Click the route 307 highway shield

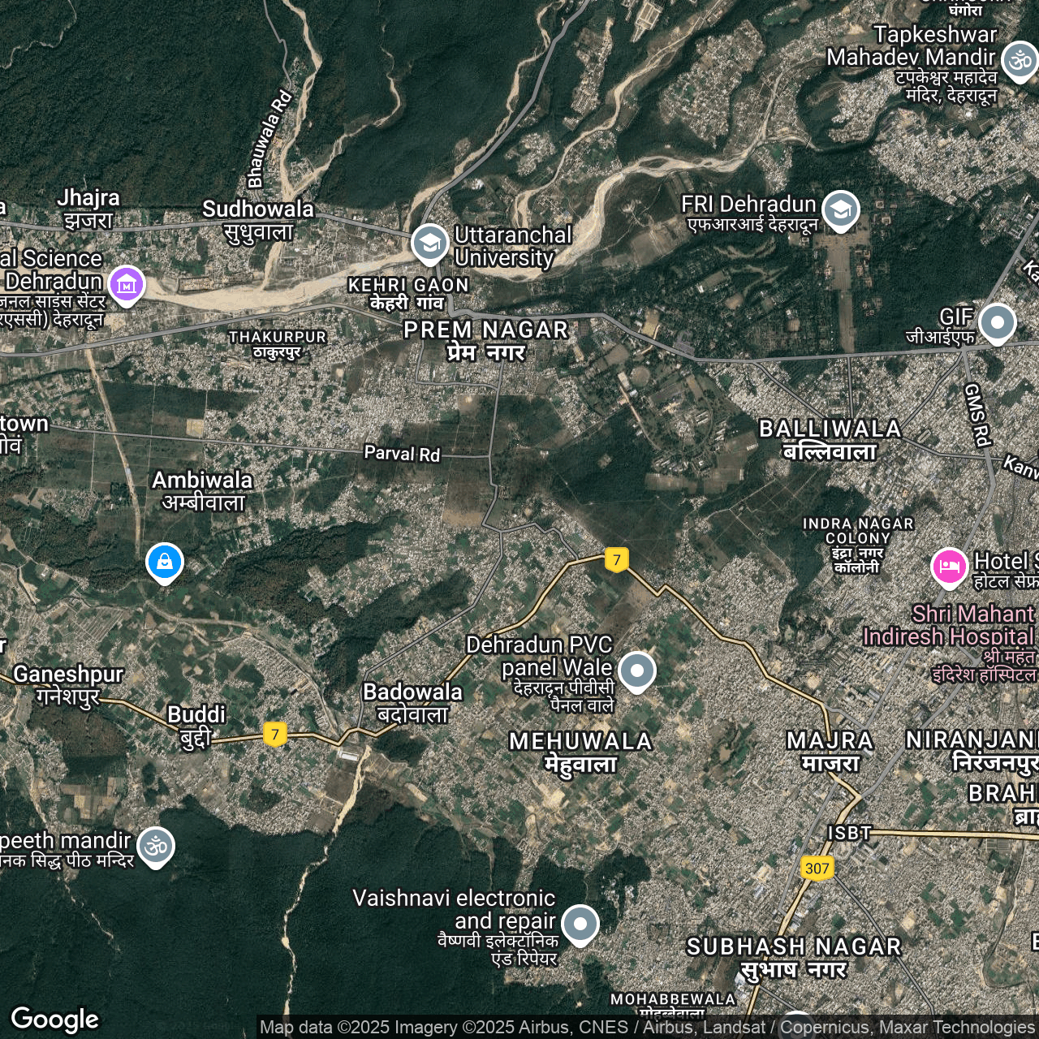point(817,868)
